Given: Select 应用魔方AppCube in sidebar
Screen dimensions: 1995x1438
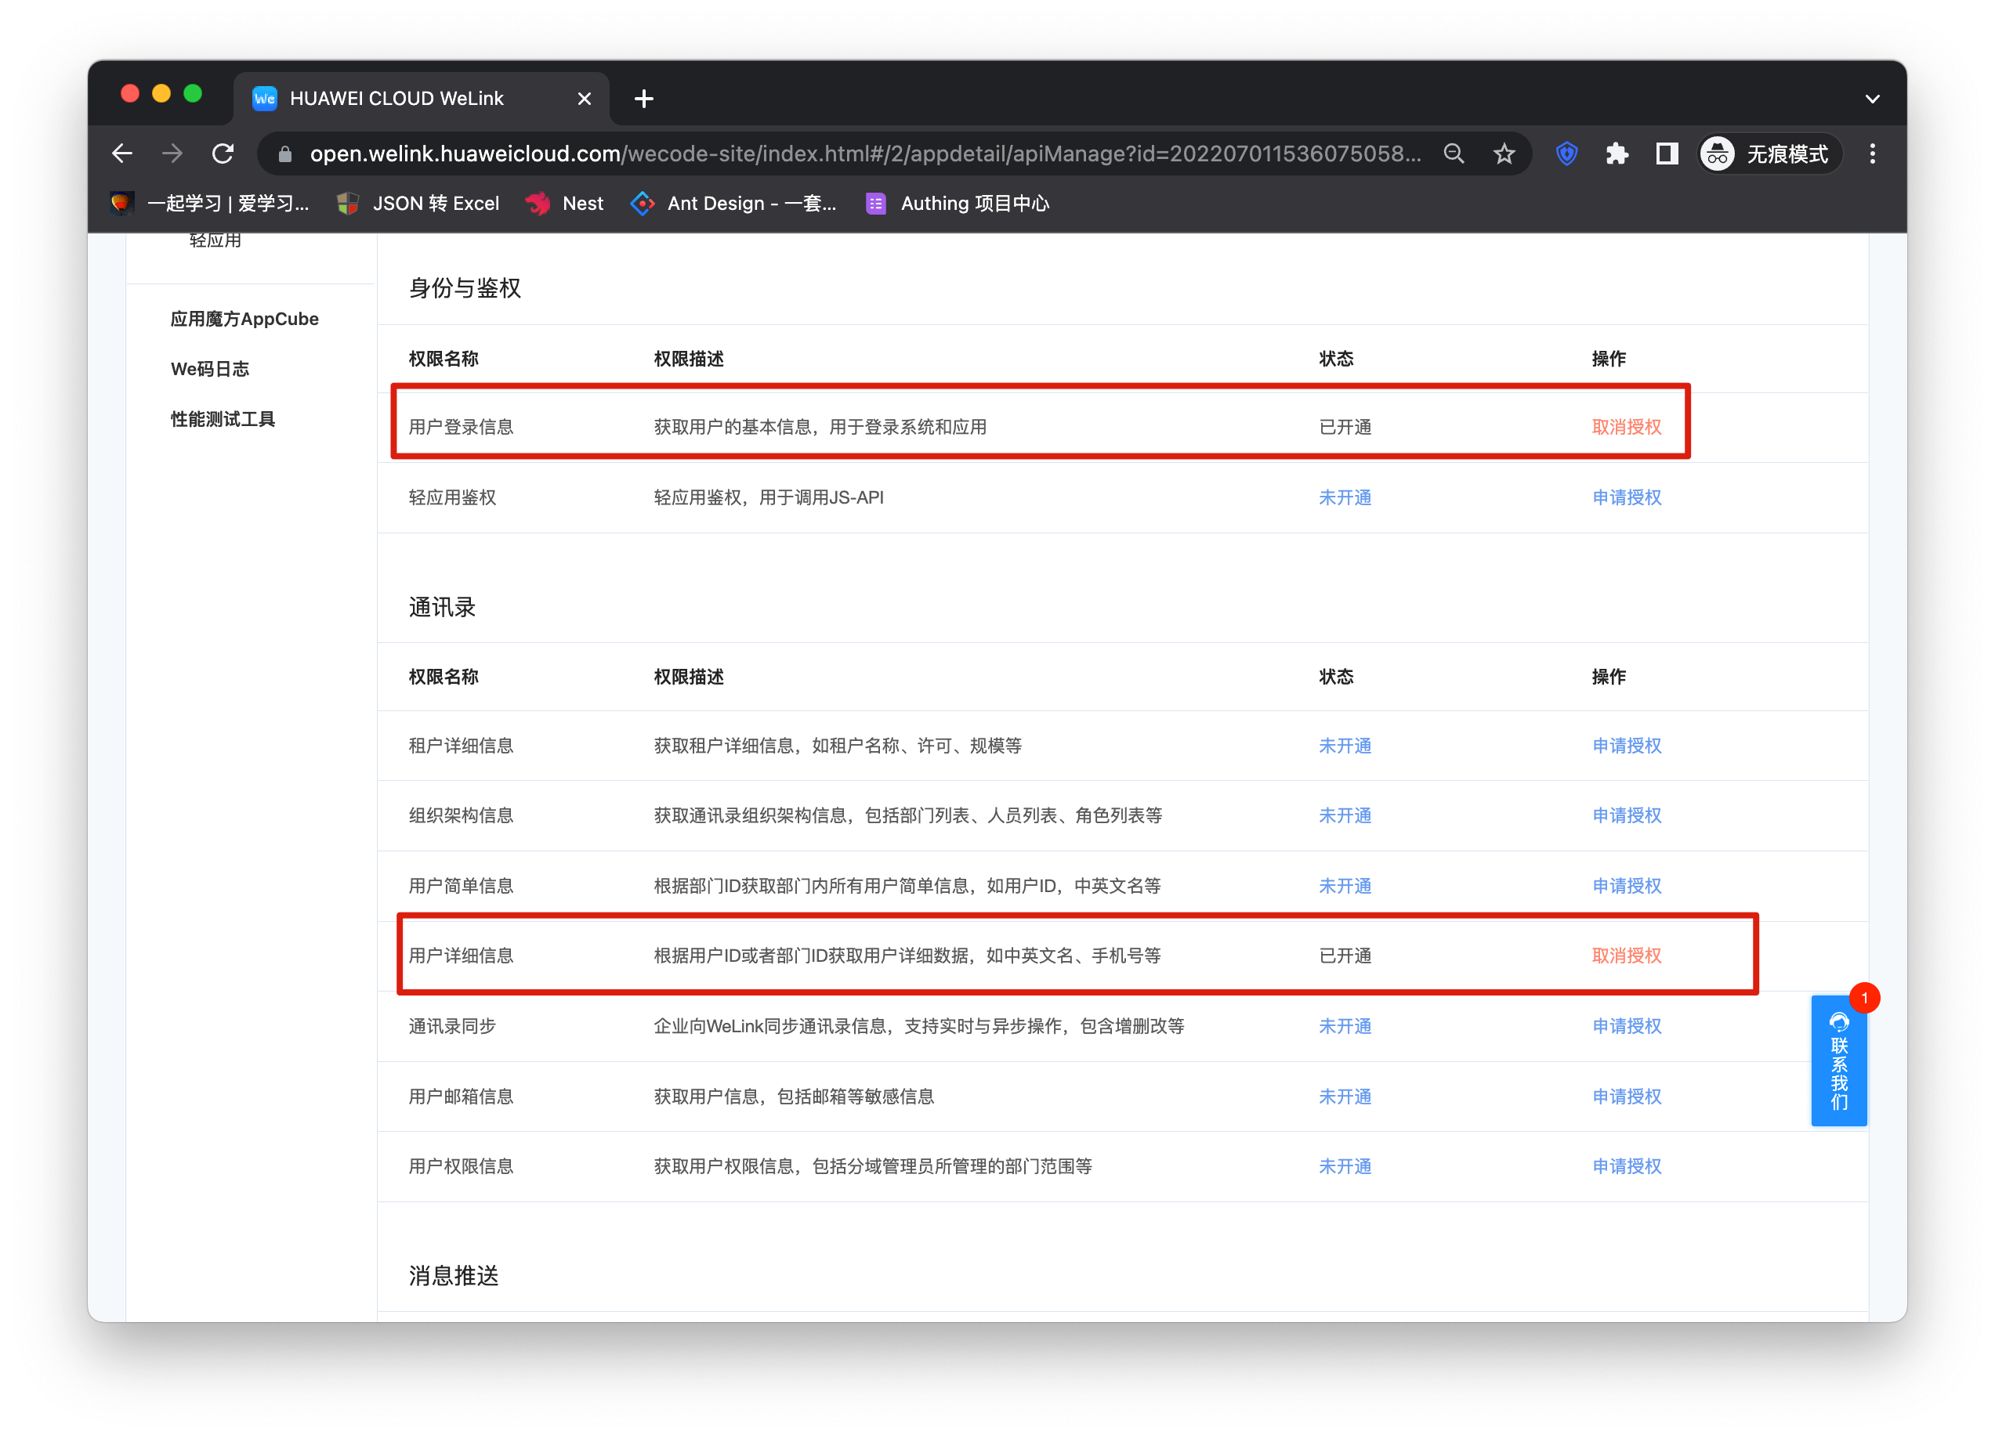Looking at the screenshot, I should (244, 319).
